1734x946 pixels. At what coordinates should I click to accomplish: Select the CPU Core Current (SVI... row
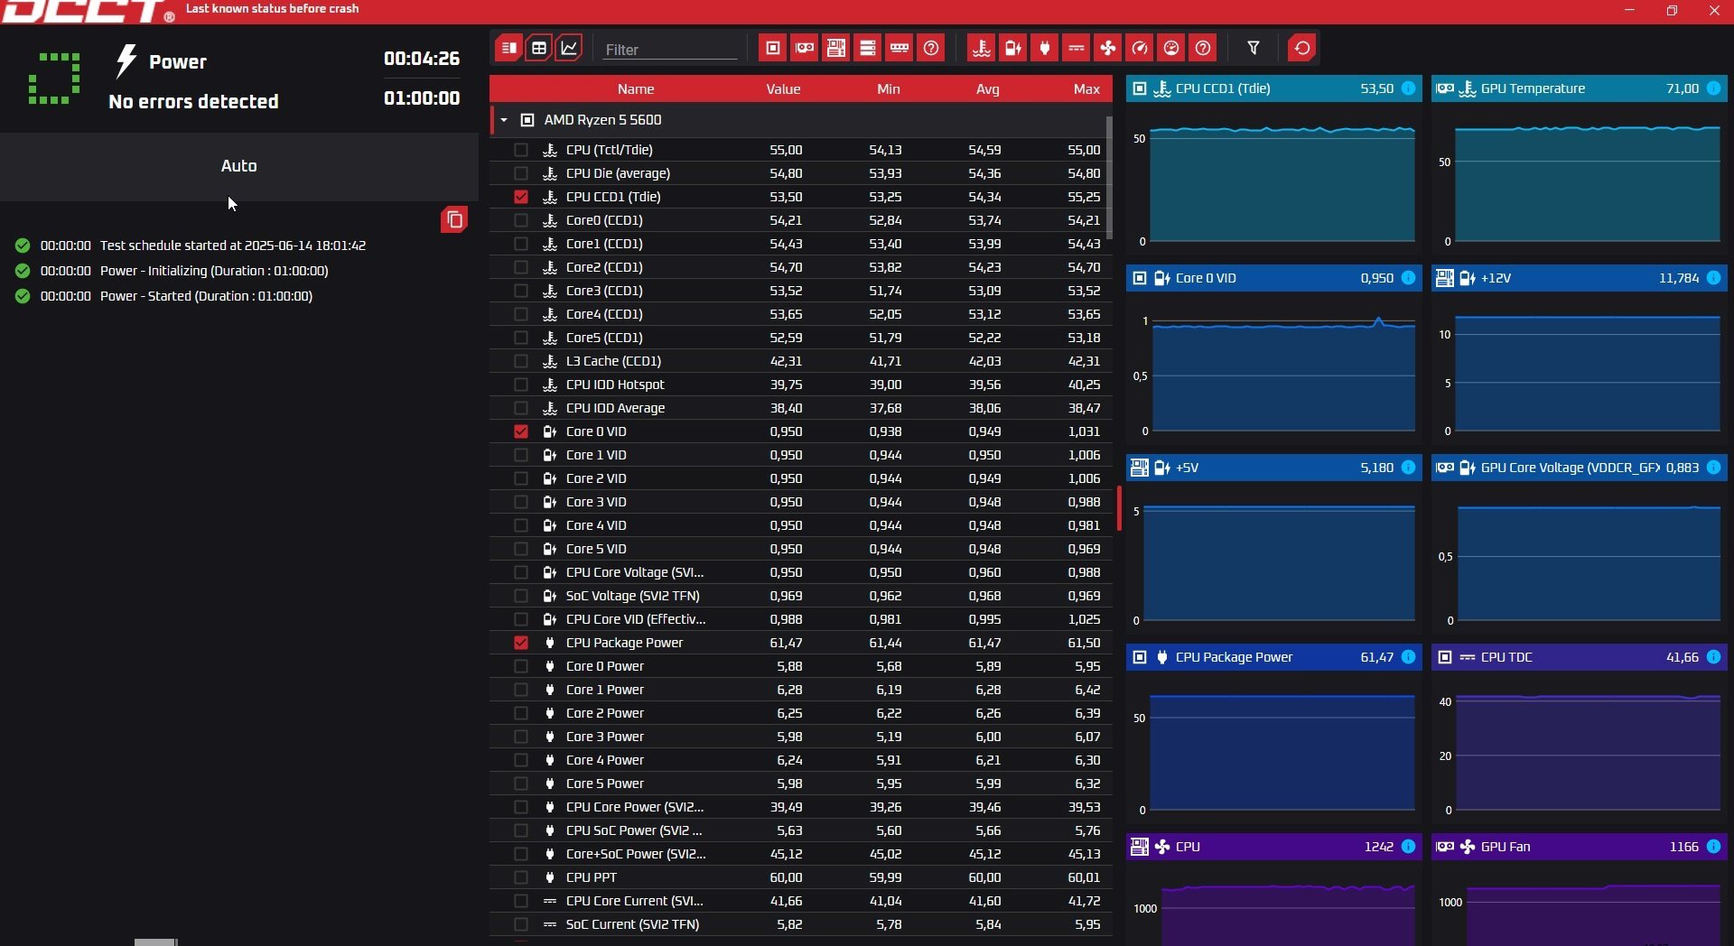click(x=801, y=901)
